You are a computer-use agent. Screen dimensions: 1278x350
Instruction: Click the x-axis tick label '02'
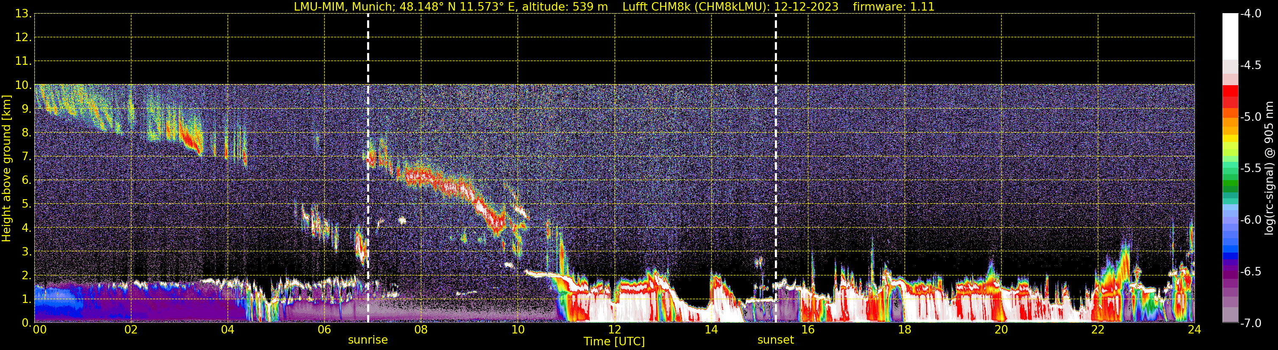[x=131, y=330]
